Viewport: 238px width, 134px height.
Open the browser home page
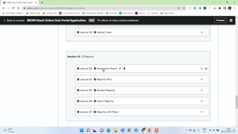point(18,8)
